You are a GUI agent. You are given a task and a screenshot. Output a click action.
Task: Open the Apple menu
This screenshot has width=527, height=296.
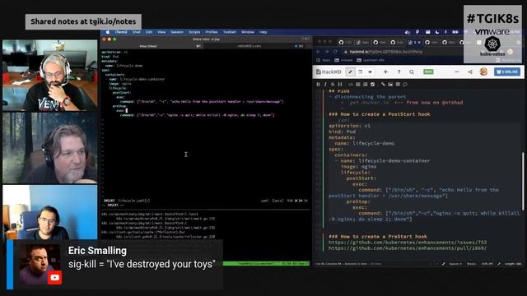[108, 32]
